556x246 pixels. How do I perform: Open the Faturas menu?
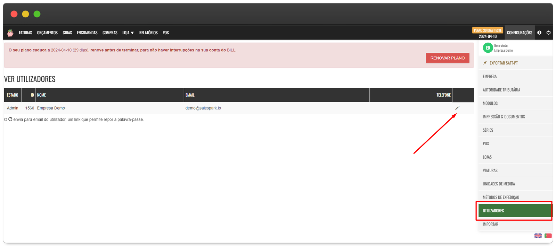click(x=25, y=33)
